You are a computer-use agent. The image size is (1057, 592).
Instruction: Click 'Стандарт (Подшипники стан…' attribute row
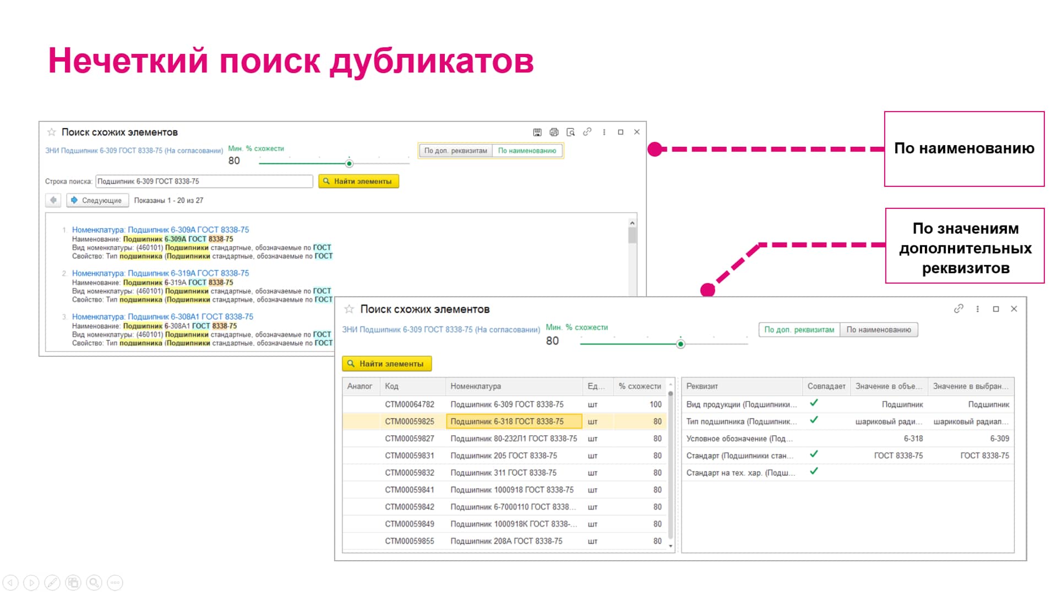[848, 456]
